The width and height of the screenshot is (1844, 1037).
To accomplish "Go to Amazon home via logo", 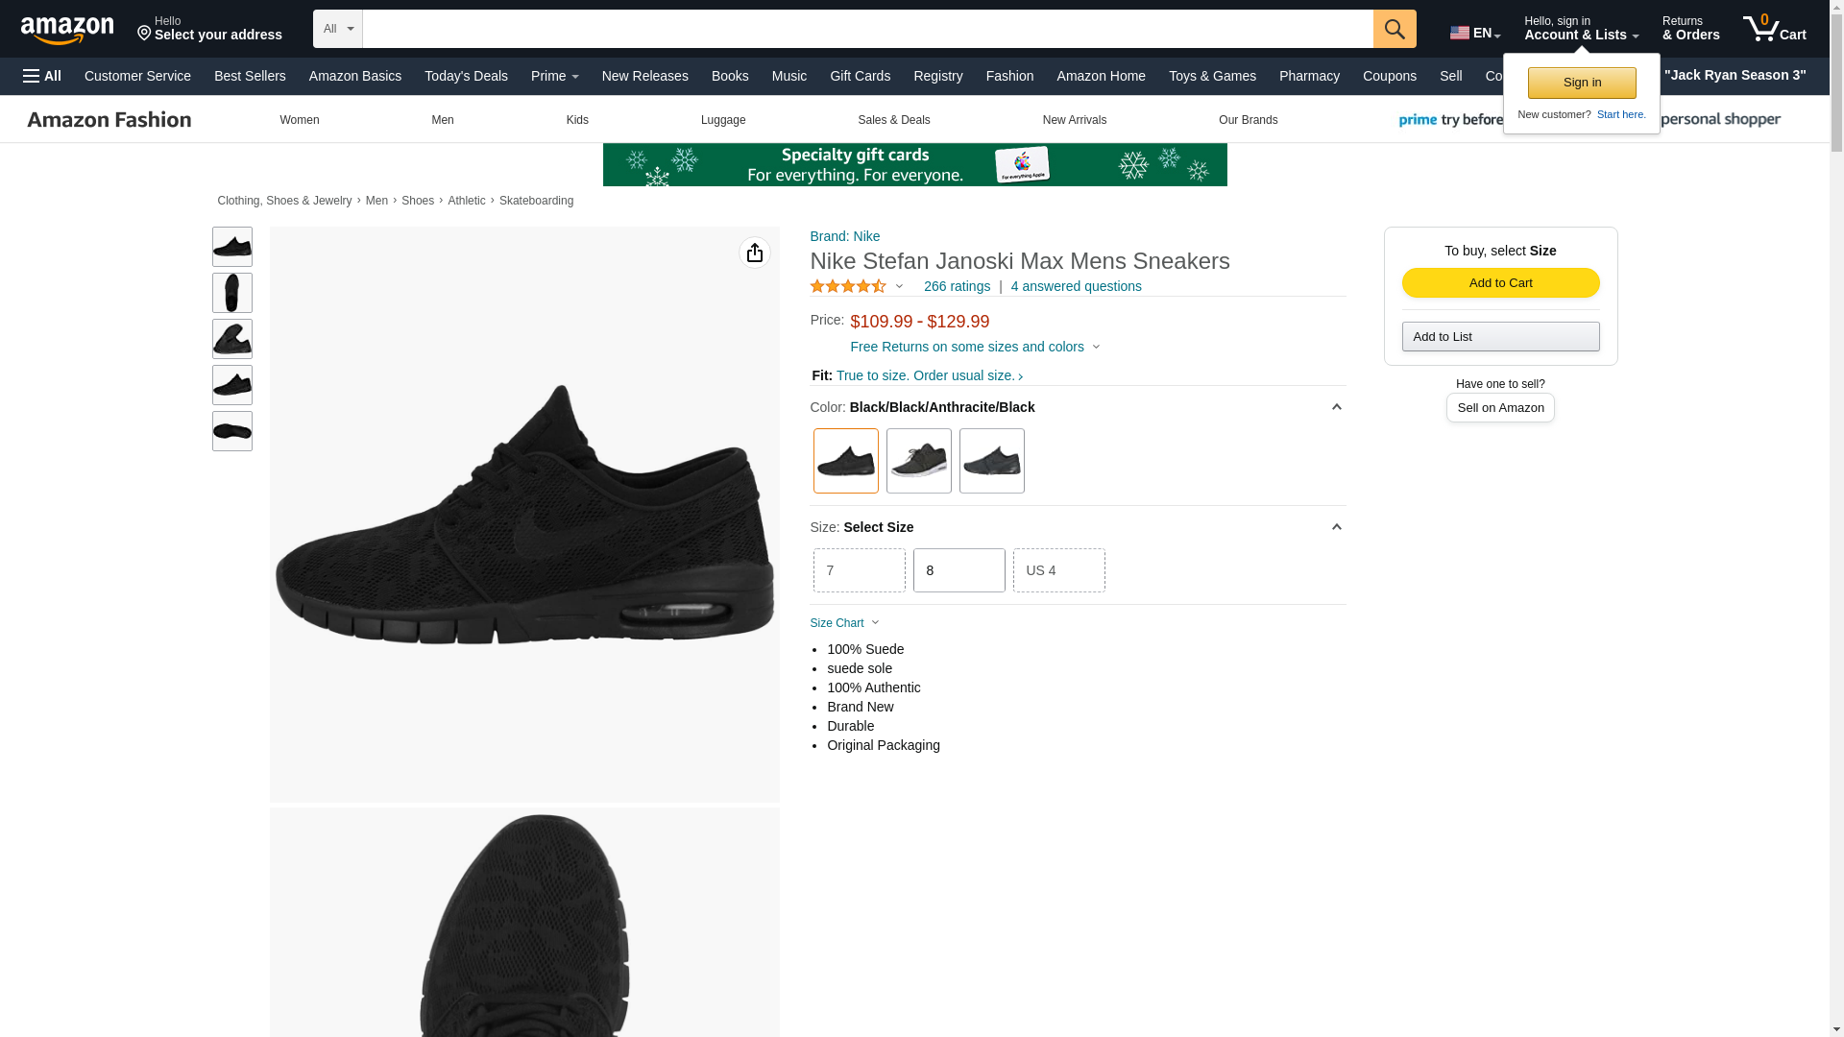I will pos(67,31).
